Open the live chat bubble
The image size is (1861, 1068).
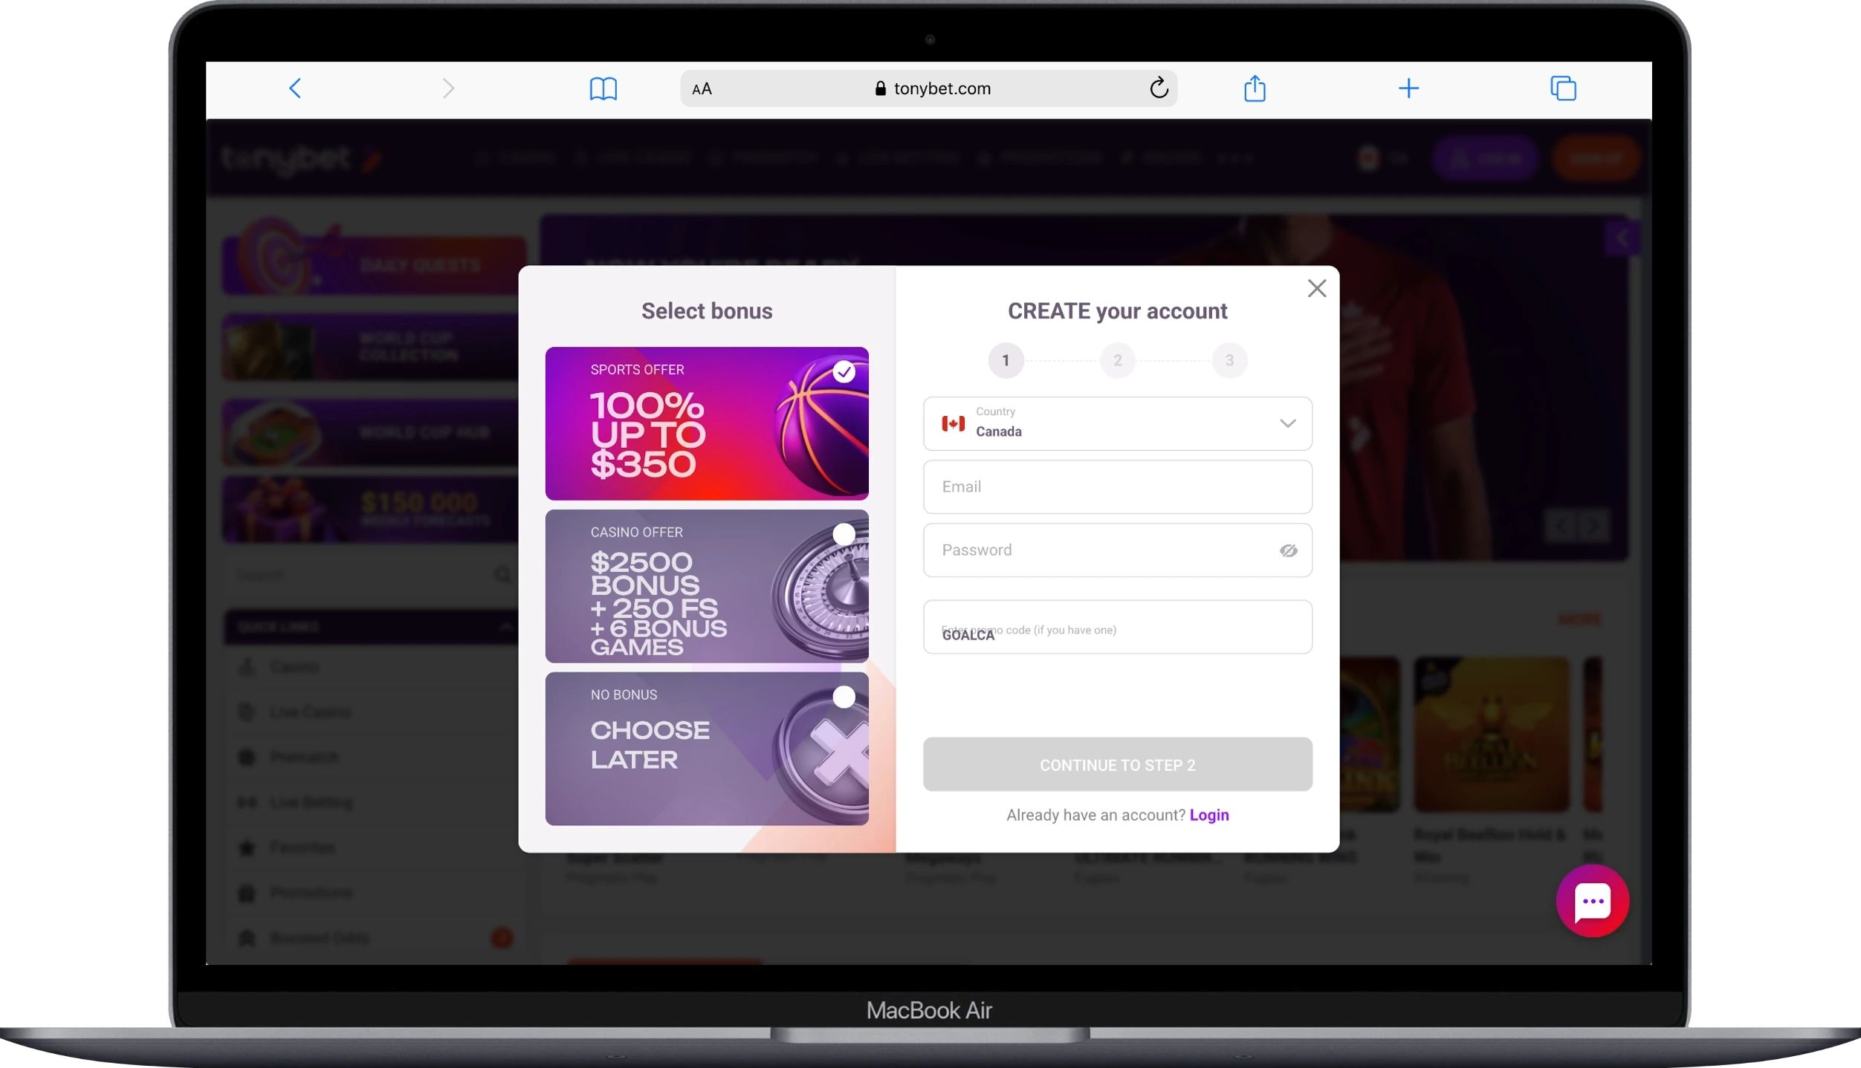pos(1592,900)
